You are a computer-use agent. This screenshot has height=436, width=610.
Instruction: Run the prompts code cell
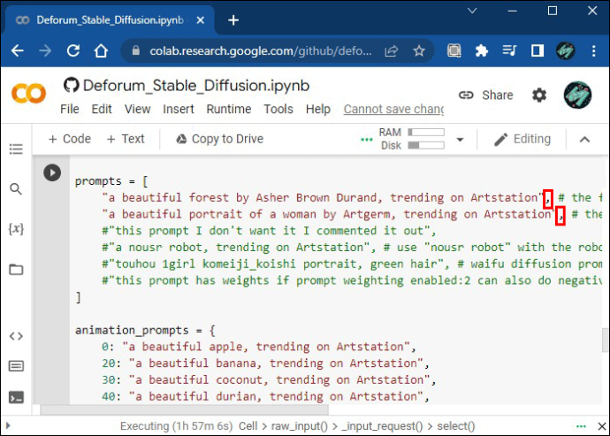[52, 172]
